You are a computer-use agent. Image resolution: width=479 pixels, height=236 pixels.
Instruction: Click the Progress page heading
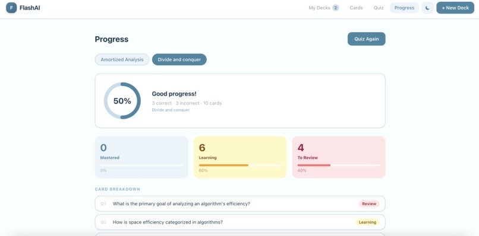(112, 39)
